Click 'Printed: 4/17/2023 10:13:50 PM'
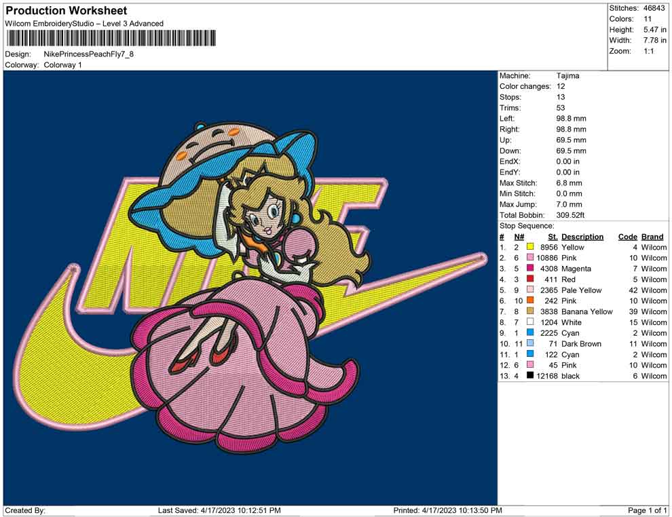The width and height of the screenshot is (672, 517). pos(447,510)
